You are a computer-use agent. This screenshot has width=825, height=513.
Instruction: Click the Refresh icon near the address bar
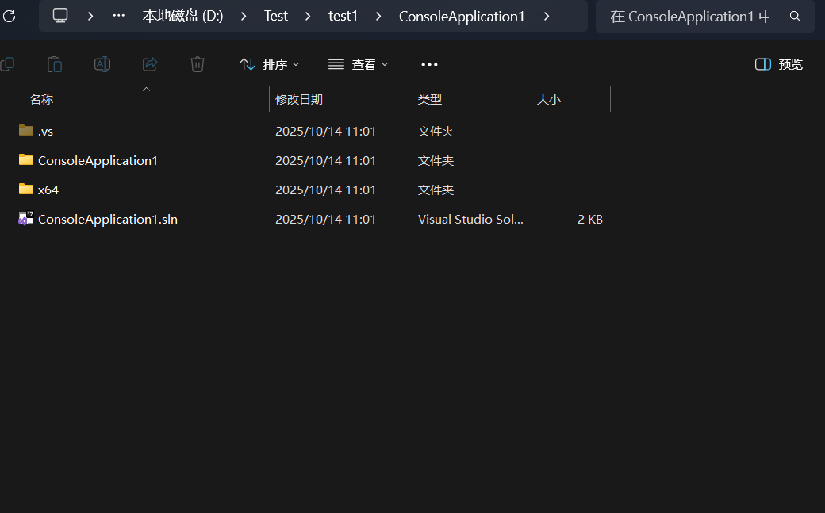click(10, 16)
